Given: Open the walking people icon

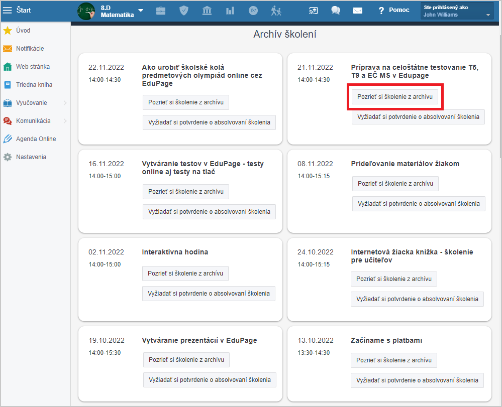Looking at the screenshot, I should (276, 11).
